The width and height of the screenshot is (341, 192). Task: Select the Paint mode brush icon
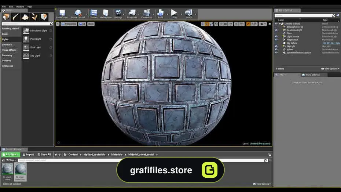[15, 17]
